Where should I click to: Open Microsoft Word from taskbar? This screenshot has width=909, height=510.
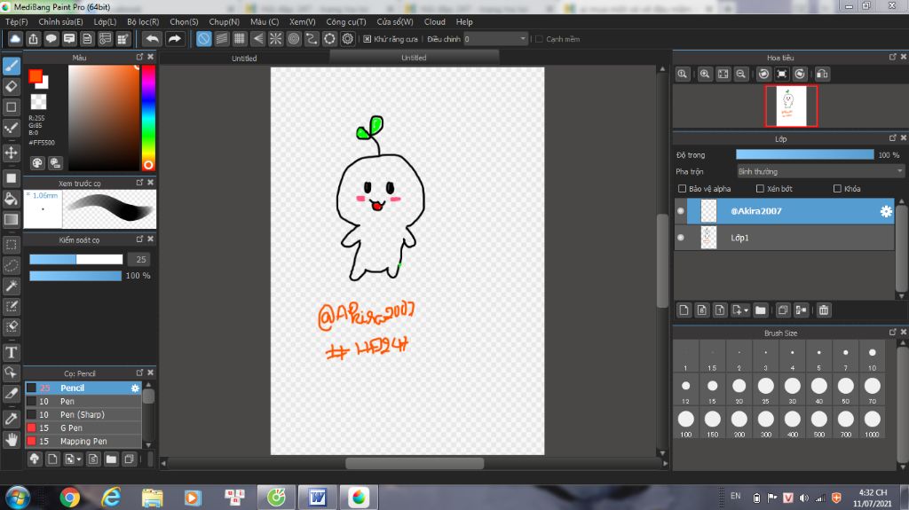pyautogui.click(x=317, y=498)
